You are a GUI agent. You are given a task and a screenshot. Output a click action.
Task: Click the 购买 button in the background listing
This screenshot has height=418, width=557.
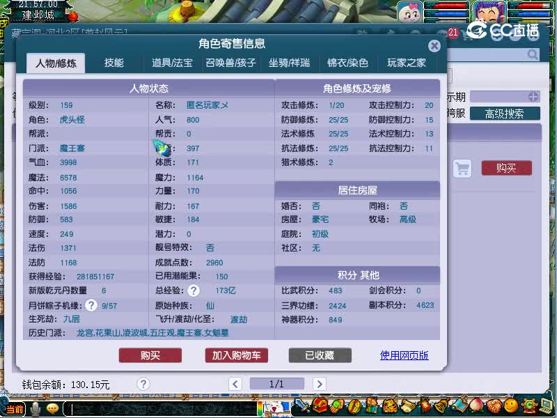coord(507,168)
